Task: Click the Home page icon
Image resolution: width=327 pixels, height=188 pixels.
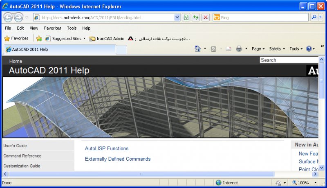Action: pyautogui.click(x=197, y=49)
